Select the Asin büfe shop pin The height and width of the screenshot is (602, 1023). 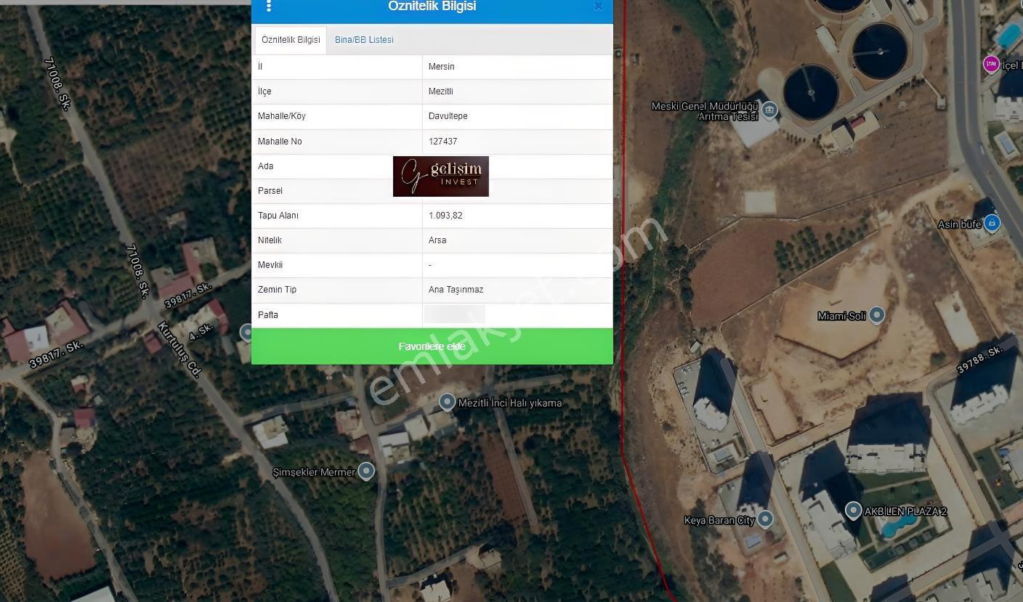992,224
